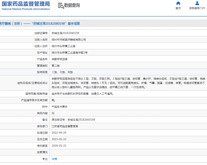Click the registrant name 扬州市华威医疗器械有限公司
The image size is (207, 165).
69,40
